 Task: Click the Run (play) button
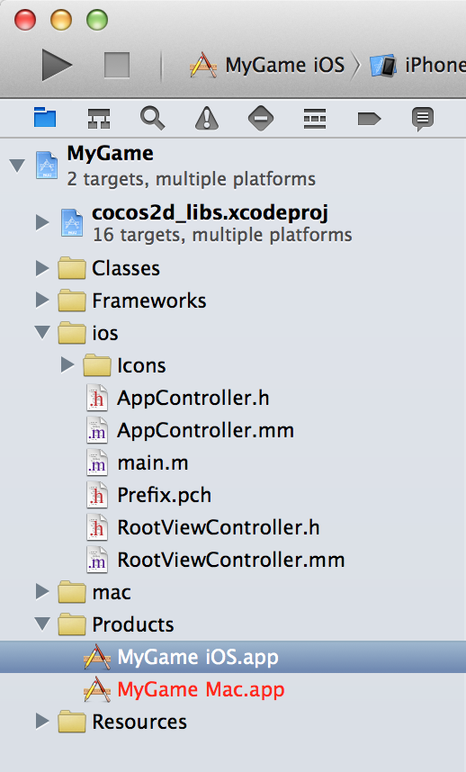click(57, 65)
